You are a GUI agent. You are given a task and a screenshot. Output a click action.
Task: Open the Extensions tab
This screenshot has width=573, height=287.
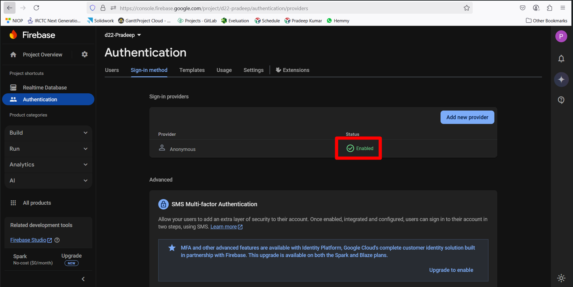coord(292,70)
